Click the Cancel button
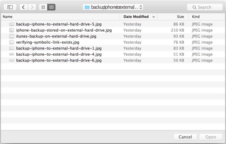This screenshot has height=144, width=226. 185,137
